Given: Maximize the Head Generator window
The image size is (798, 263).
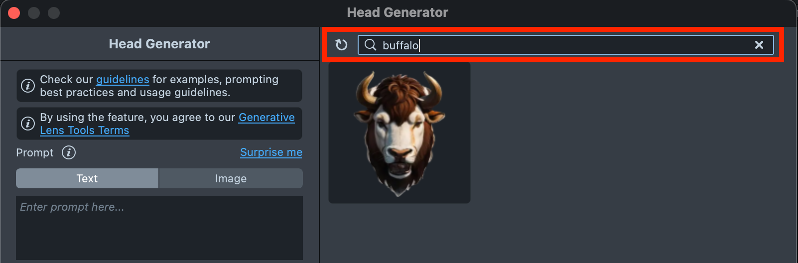Looking at the screenshot, I should click(x=54, y=13).
